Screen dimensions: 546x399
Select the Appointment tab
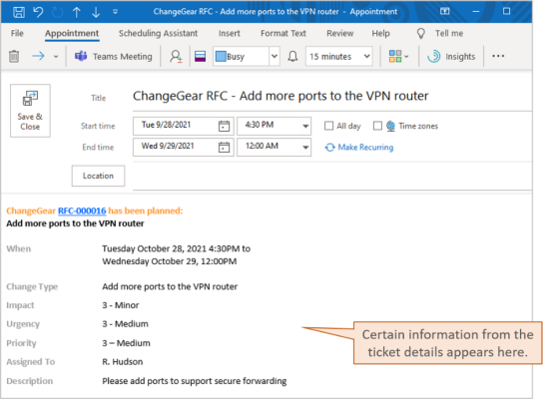pos(72,33)
